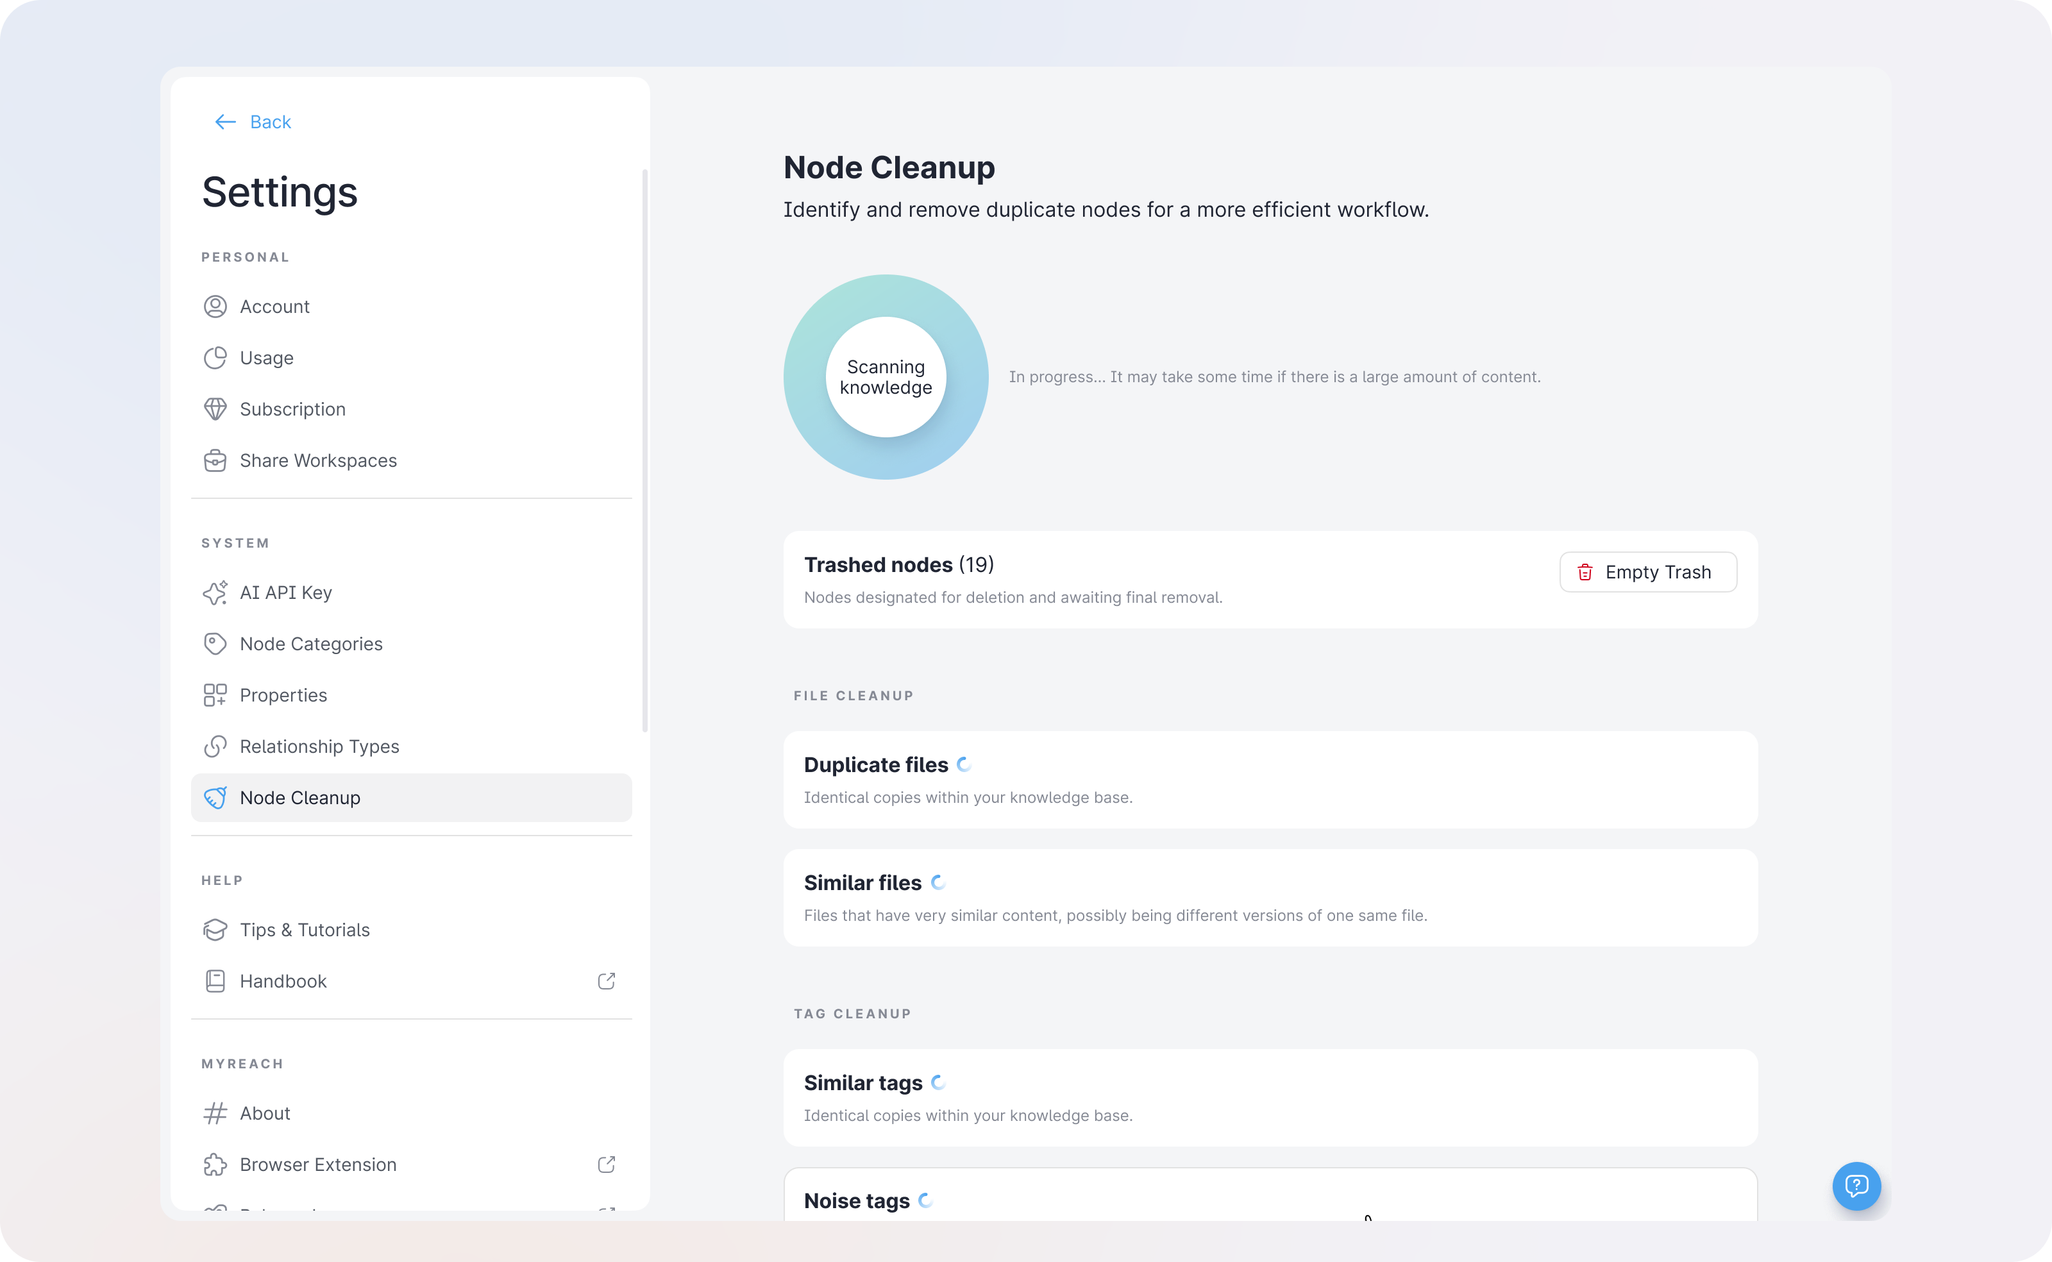Click the Handbook book icon
This screenshot has width=2052, height=1262.
coord(215,980)
